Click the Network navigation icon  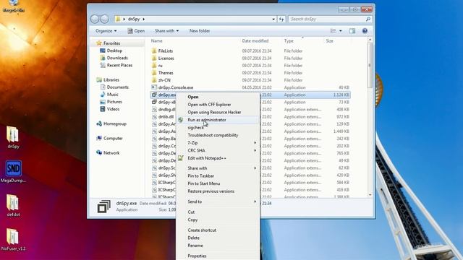coord(99,152)
